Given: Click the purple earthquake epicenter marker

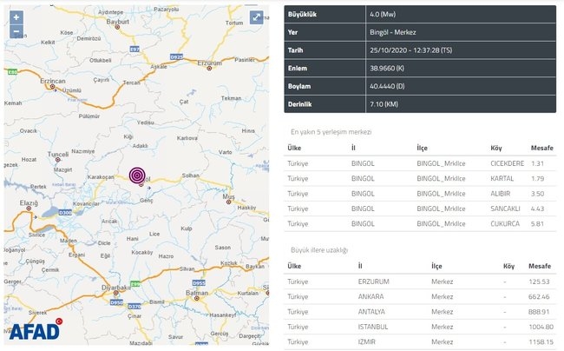Looking at the screenshot, I should [x=138, y=175].
